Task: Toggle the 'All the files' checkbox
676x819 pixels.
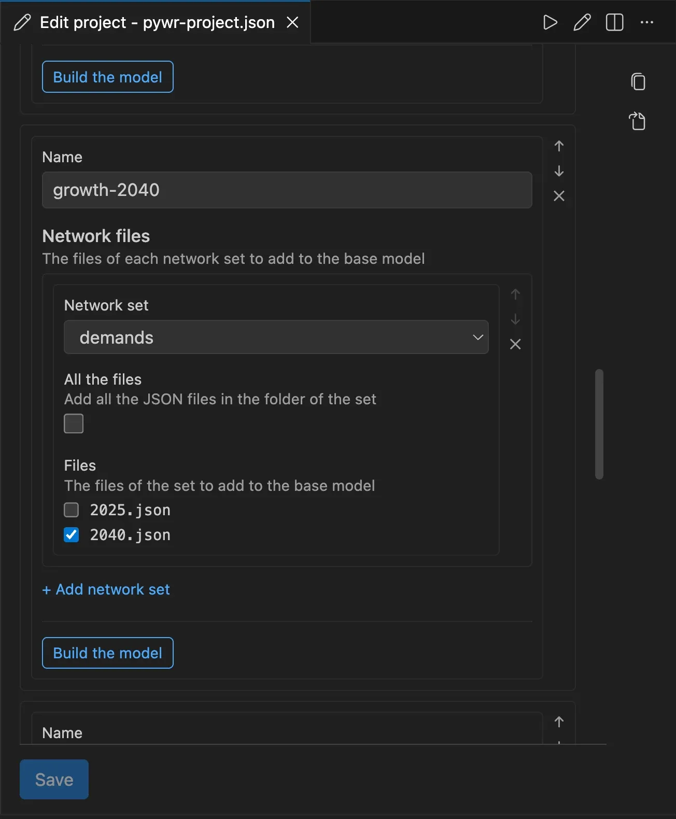Action: [x=74, y=423]
